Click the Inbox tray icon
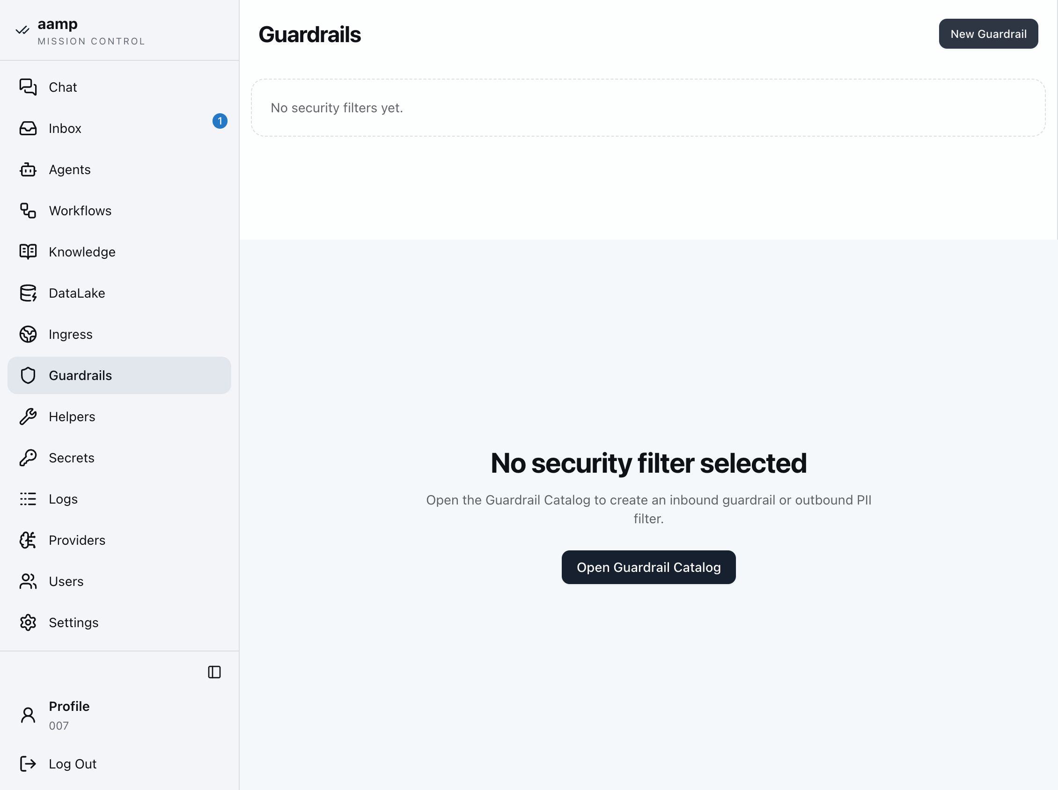 coord(28,128)
